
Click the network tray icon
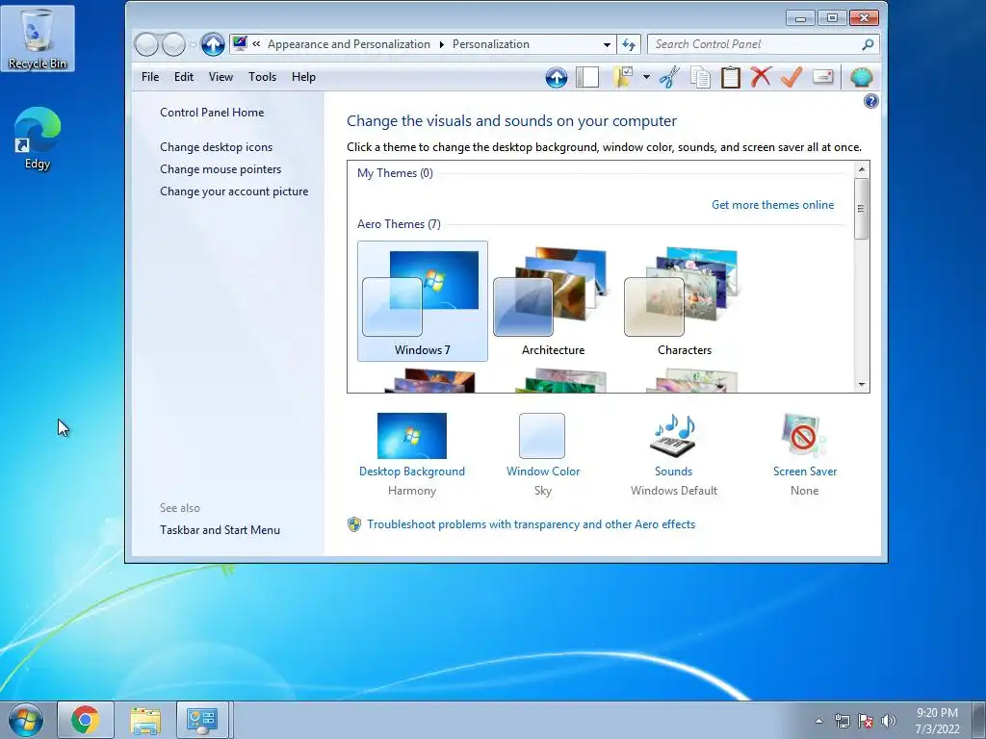(842, 721)
